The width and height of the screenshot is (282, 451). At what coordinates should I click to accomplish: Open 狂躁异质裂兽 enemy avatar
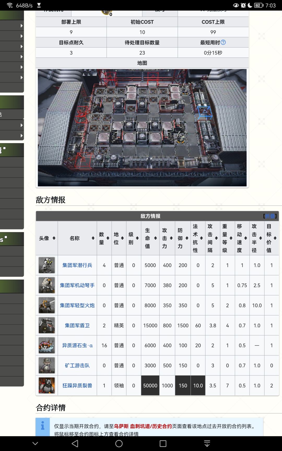[x=47, y=385]
